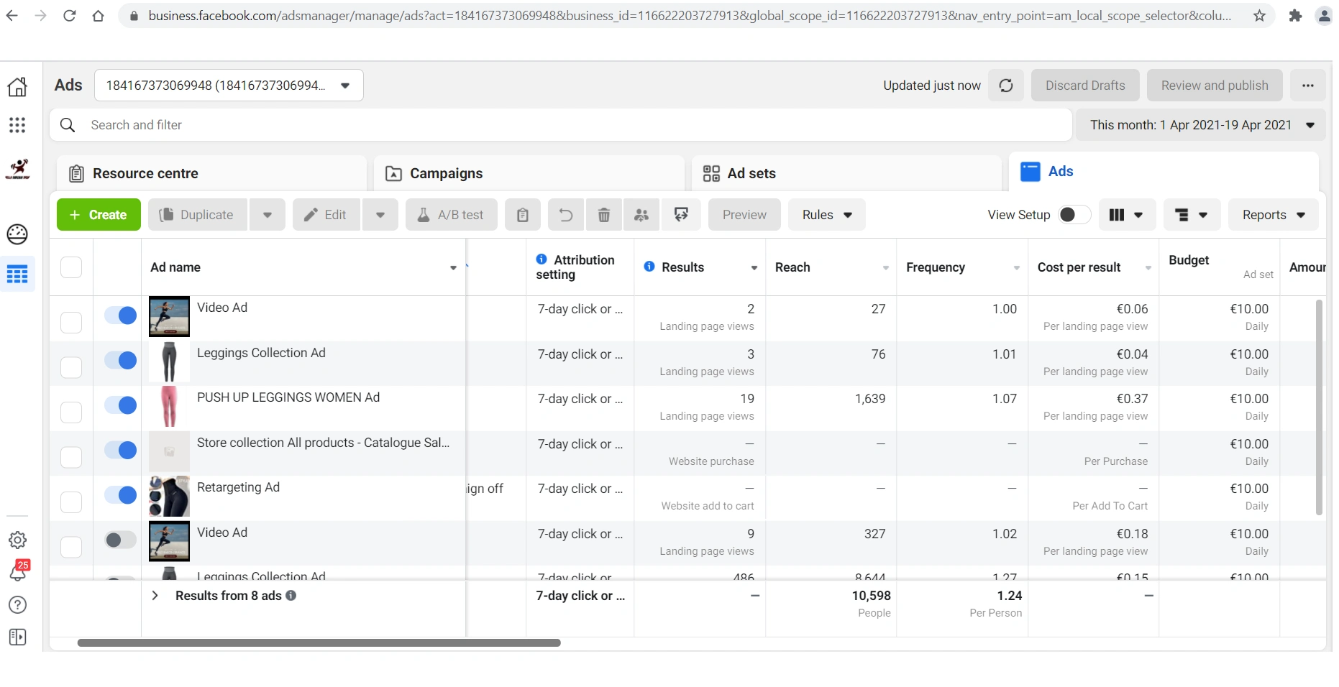Click the refresh data icon beside Updated just now
1339x687 pixels.
tap(1005, 86)
